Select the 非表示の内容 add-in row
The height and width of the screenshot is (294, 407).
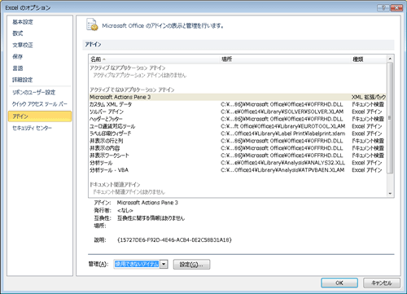tap(238, 148)
